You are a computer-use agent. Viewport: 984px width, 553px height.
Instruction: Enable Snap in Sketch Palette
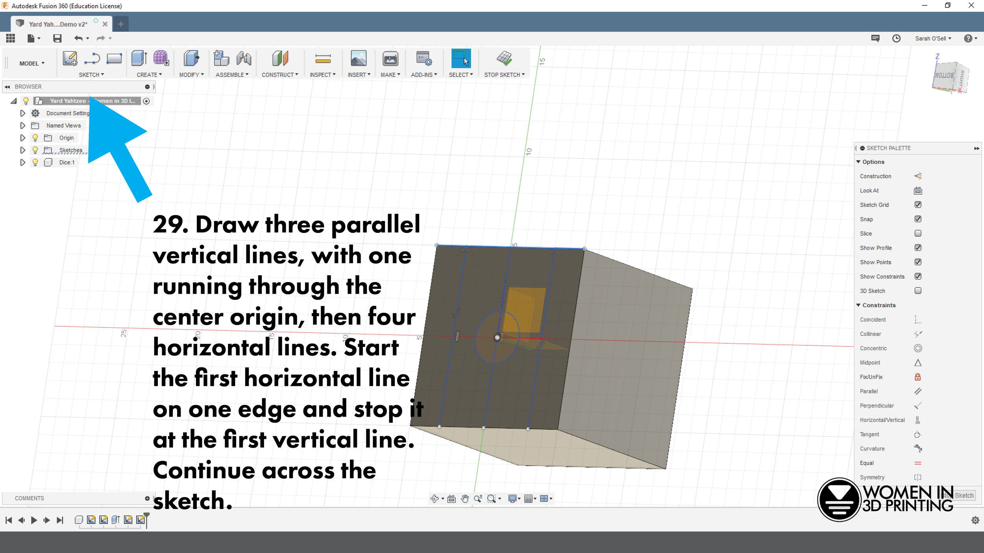[917, 219]
